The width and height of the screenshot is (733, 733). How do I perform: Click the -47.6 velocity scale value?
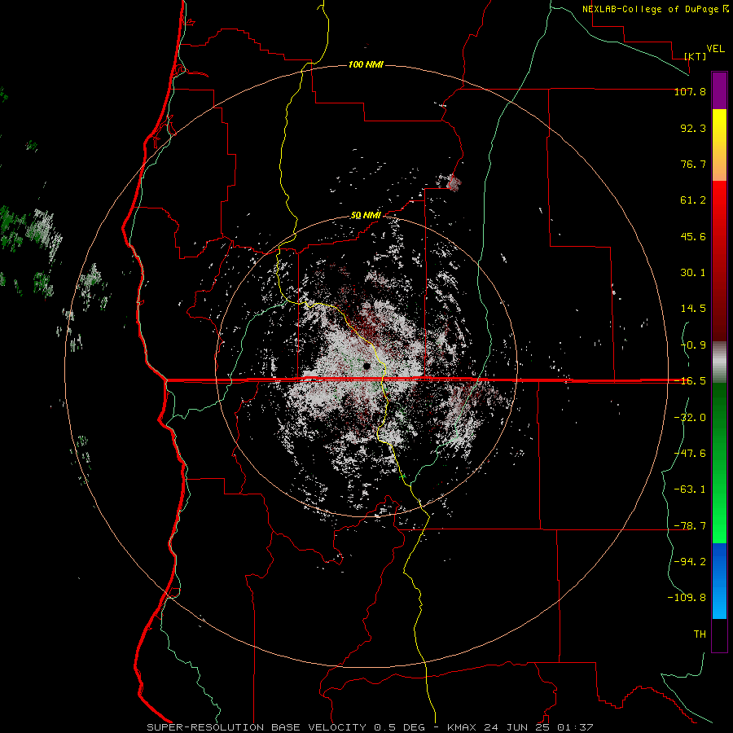coord(690,454)
